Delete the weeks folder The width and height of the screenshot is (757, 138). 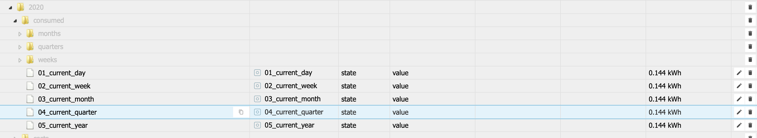(x=750, y=60)
